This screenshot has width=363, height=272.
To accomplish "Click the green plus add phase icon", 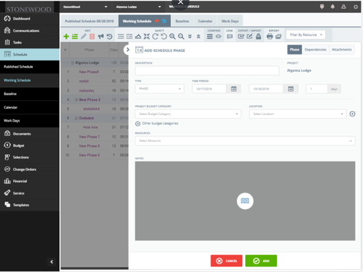I will tap(66, 36).
